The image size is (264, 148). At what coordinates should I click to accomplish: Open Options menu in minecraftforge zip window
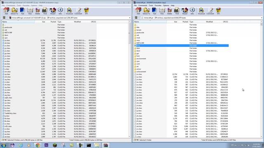[34, 5]
